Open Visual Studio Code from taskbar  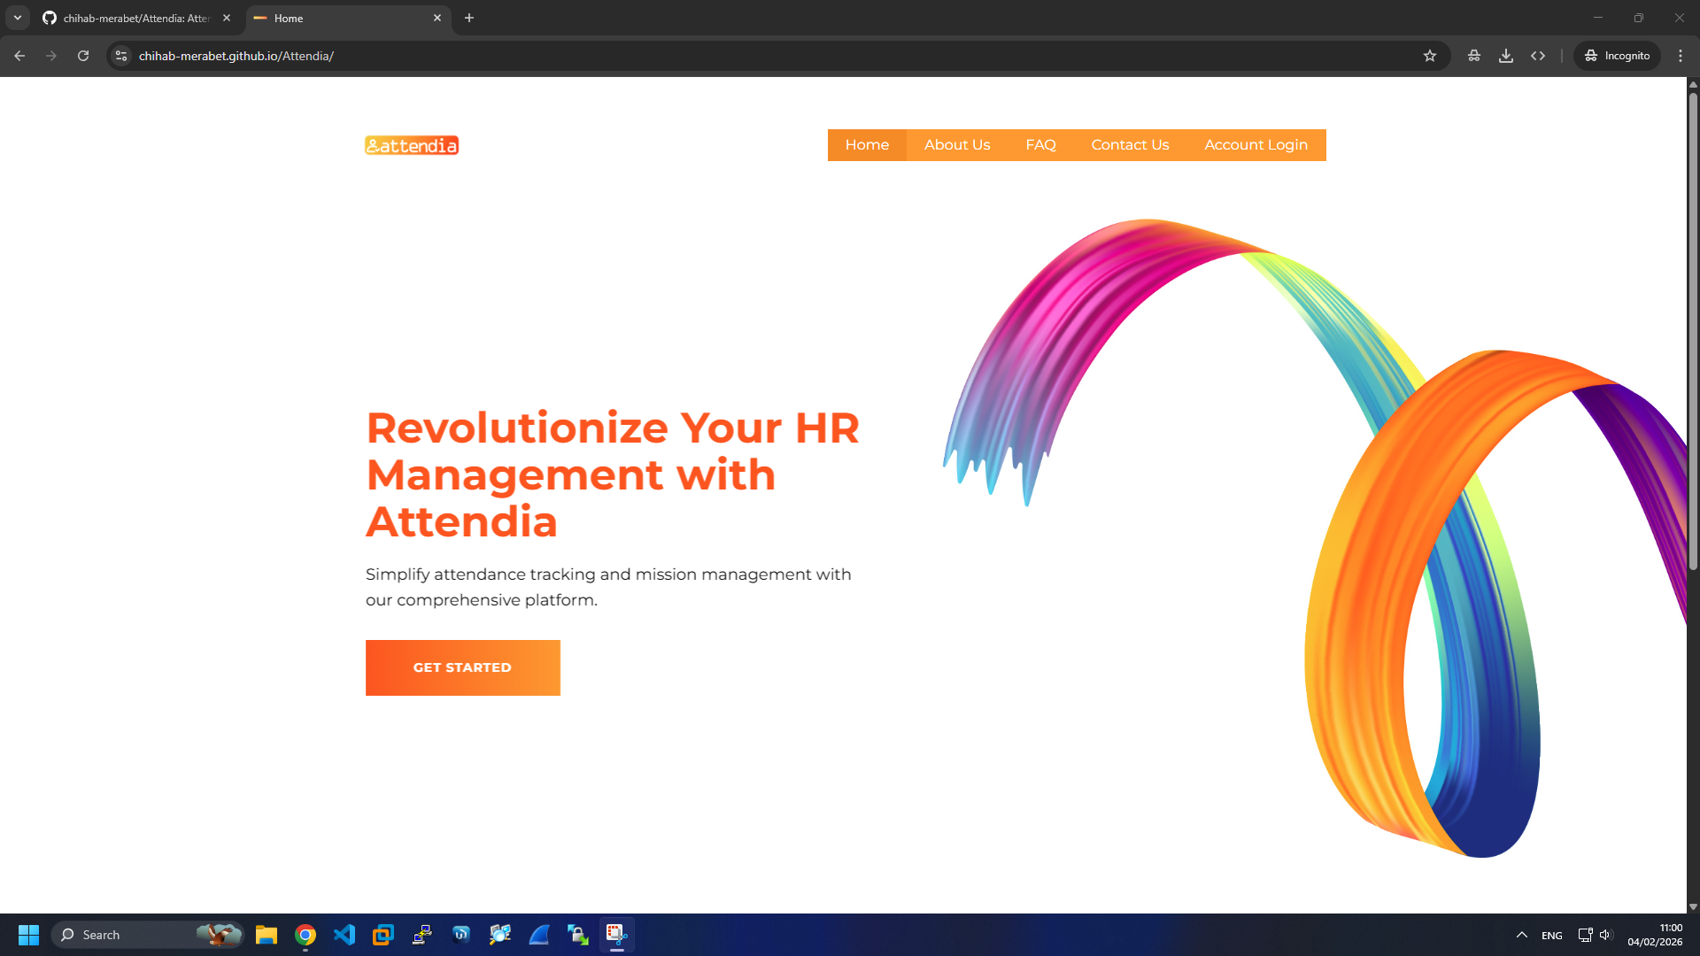344,935
